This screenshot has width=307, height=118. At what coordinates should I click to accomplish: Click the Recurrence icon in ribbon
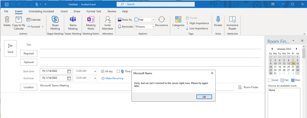162,20
